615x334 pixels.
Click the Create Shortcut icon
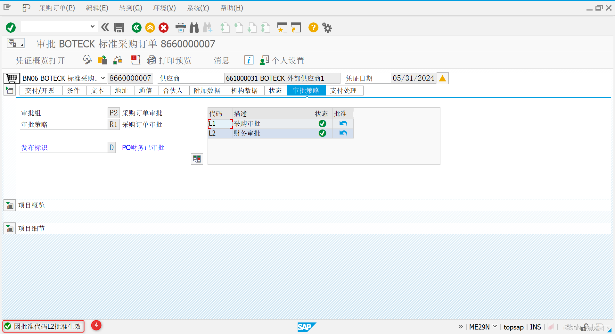pos(296,28)
